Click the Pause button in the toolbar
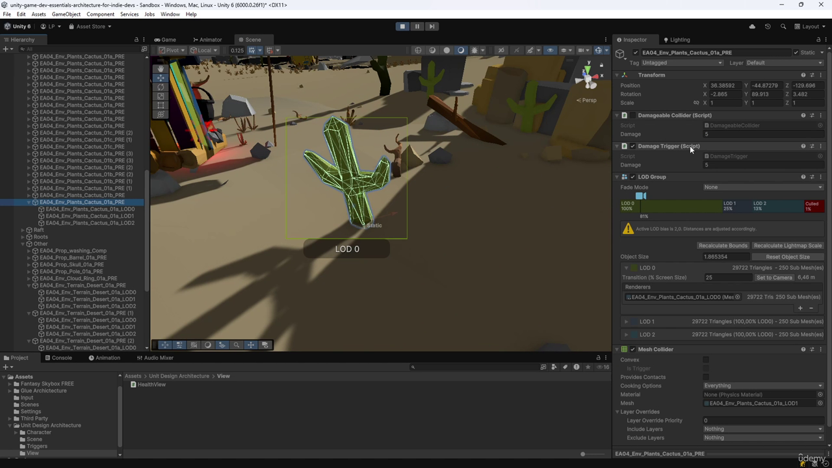832x468 pixels. [417, 27]
